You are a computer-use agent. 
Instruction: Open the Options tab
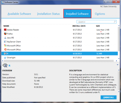(x=100, y=14)
